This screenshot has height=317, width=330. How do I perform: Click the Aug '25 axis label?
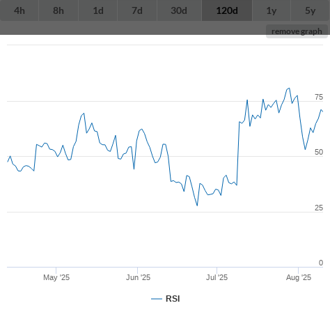coord(299,277)
